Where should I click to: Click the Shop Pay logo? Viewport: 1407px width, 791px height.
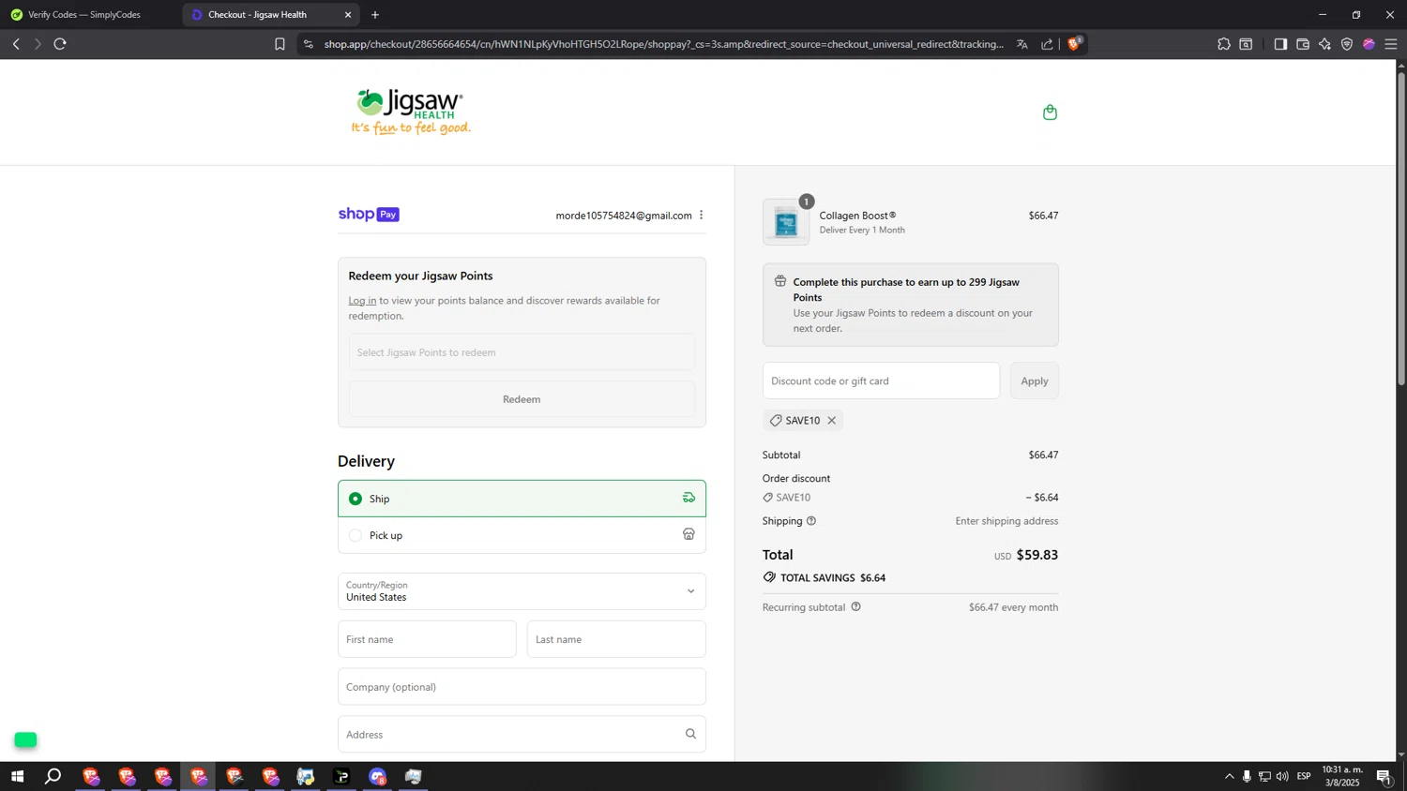(369, 215)
